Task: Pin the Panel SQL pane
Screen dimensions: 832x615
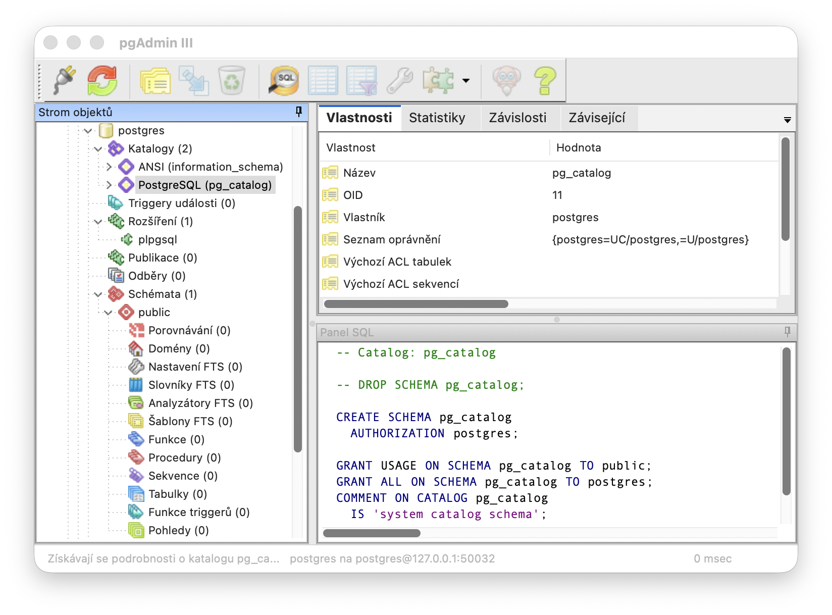Action: pyautogui.click(x=788, y=332)
